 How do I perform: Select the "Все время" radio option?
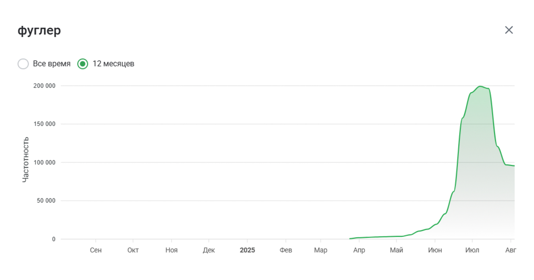click(x=24, y=64)
